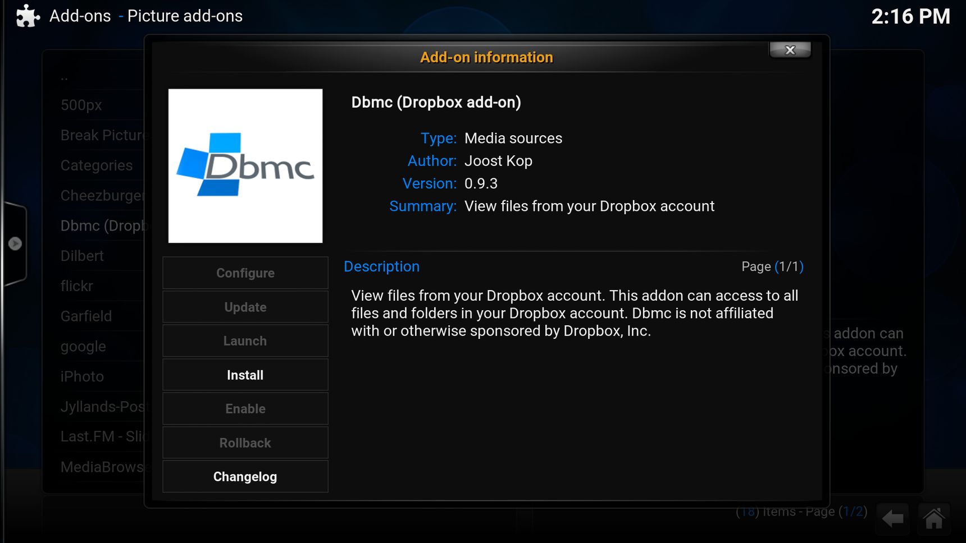Click the version value 0.9.3
The image size is (966, 543).
[x=481, y=183]
